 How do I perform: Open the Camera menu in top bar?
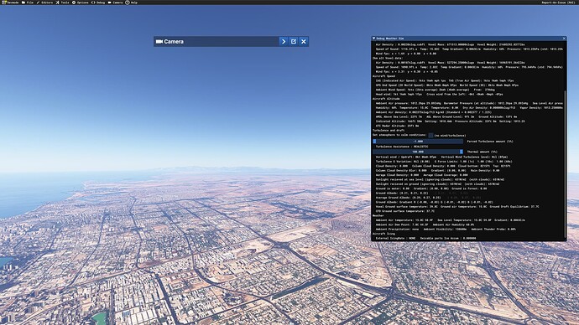pos(115,3)
